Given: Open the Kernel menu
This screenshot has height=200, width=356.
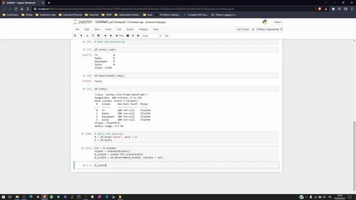Looking at the screenshot, I should tap(130, 29).
